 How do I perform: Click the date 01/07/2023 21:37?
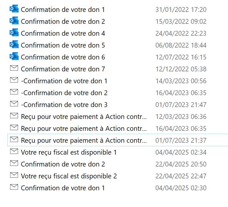point(181,140)
